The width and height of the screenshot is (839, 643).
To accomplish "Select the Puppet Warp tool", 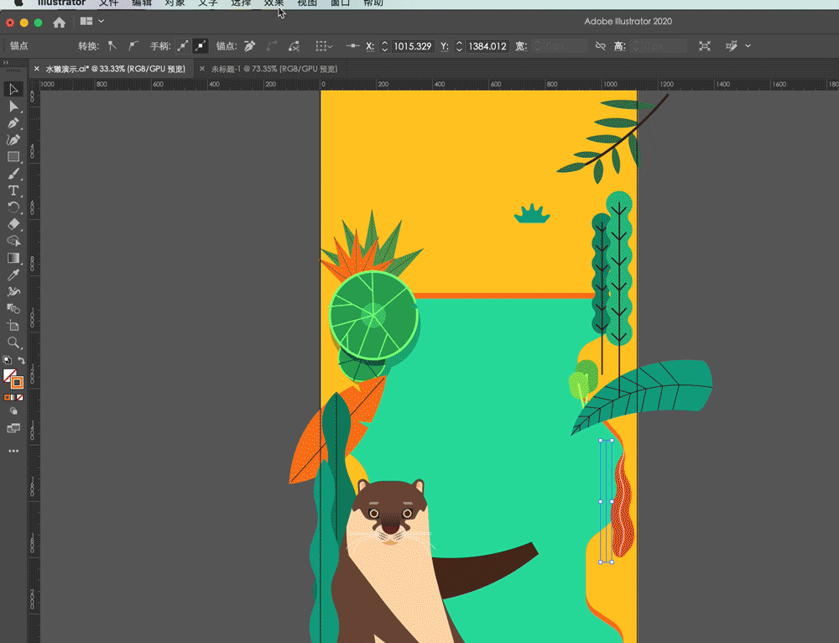I will tap(13, 292).
